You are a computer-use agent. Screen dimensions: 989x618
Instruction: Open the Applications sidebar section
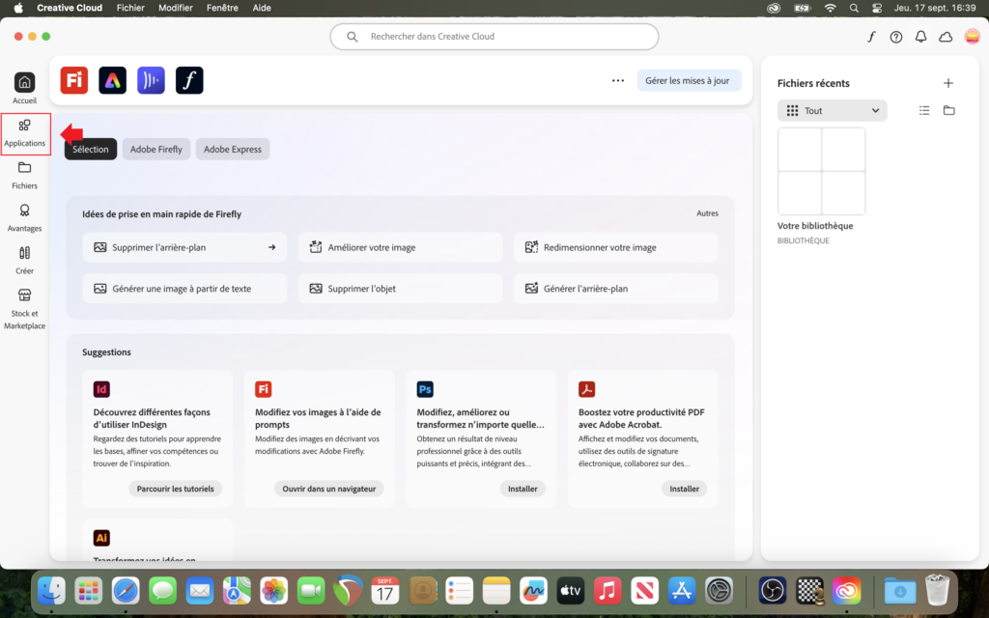pos(24,133)
